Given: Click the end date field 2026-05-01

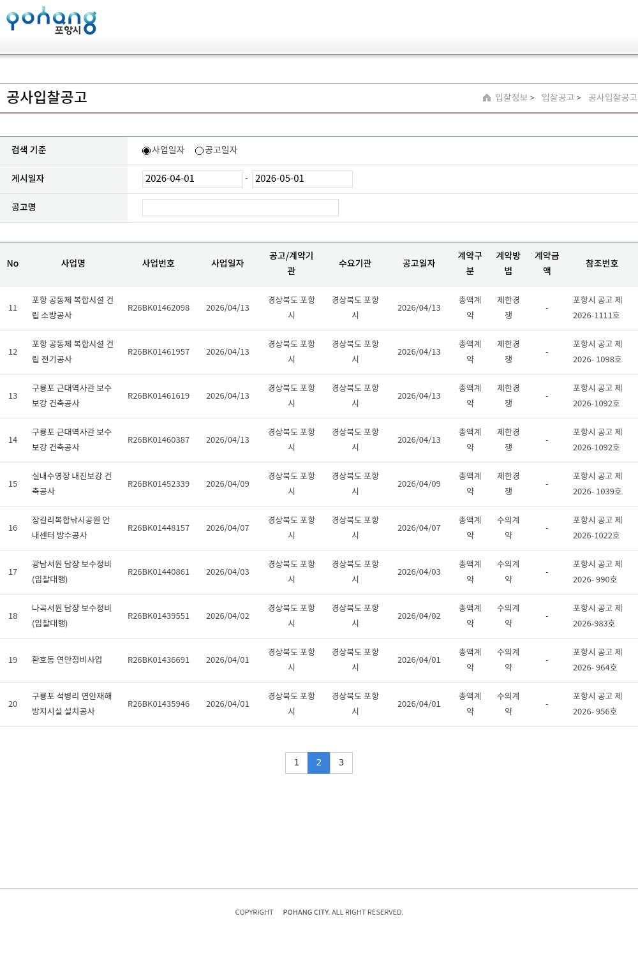Looking at the screenshot, I should 302,179.
